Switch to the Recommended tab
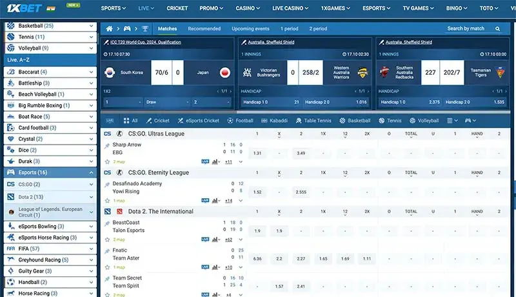516x297 pixels. coord(204,28)
